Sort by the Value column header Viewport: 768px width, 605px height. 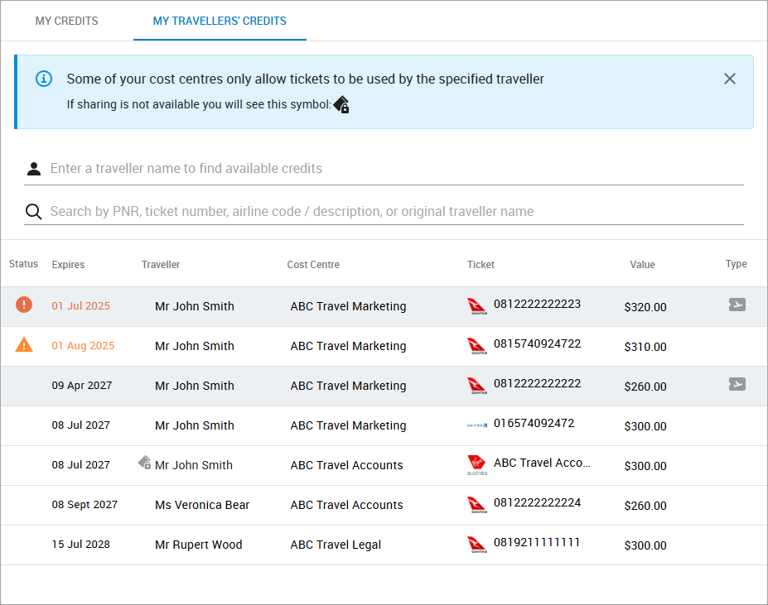coord(642,265)
